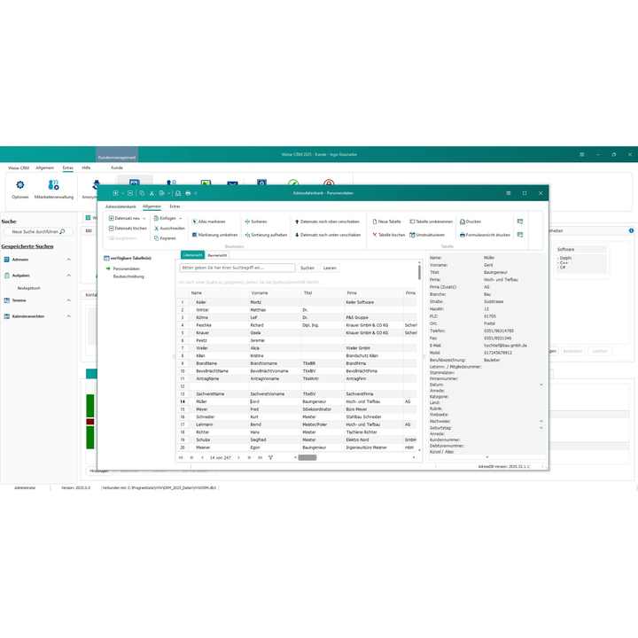Click Kopieren command
This screenshot has width=638, height=638.
(165, 238)
